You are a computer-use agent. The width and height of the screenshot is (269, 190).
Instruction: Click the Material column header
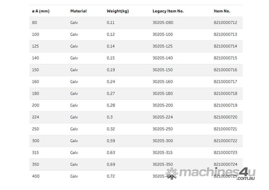pyautogui.click(x=78, y=11)
